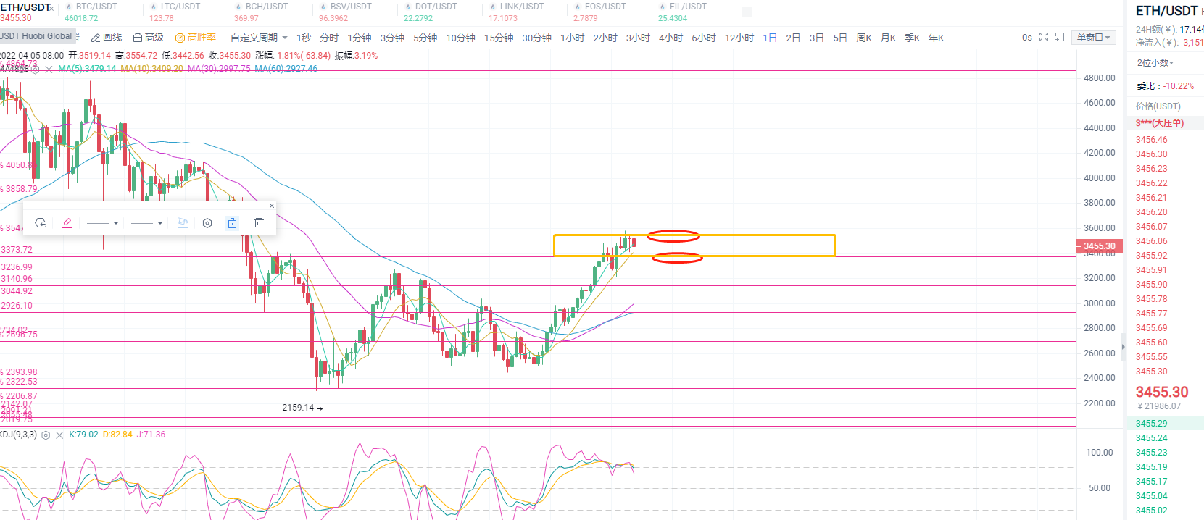Remove the KDJ indicator with the X
This screenshot has width=1204, height=520.
pyautogui.click(x=59, y=435)
